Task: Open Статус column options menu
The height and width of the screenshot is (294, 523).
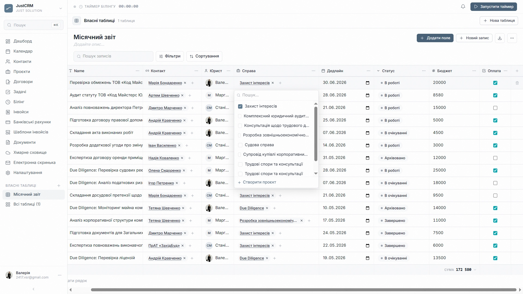Action: coord(424,71)
